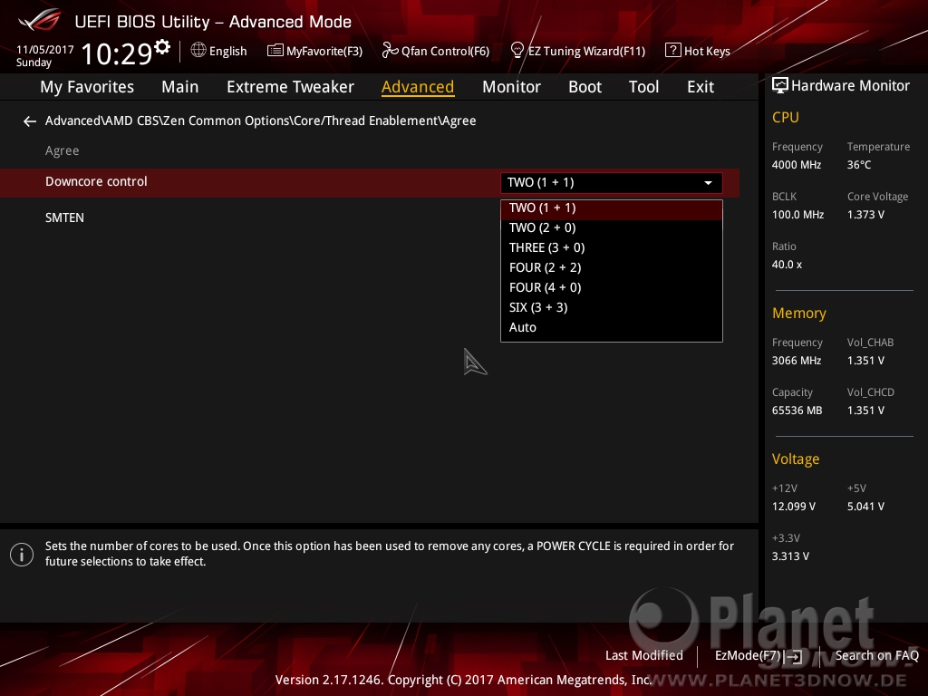Collapse the Downcore control dropdown arrow

click(x=708, y=183)
